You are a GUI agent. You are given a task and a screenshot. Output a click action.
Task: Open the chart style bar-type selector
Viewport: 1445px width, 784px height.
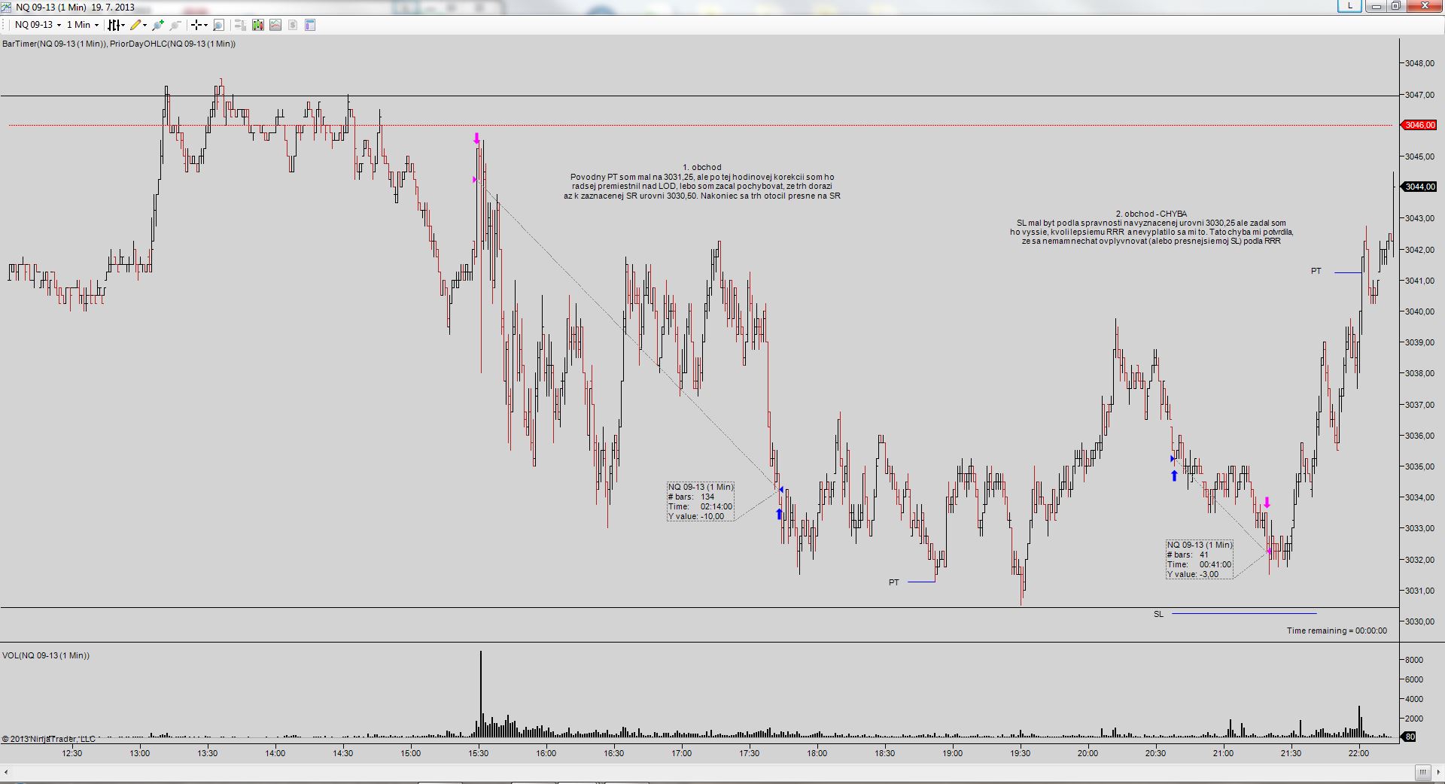116,25
